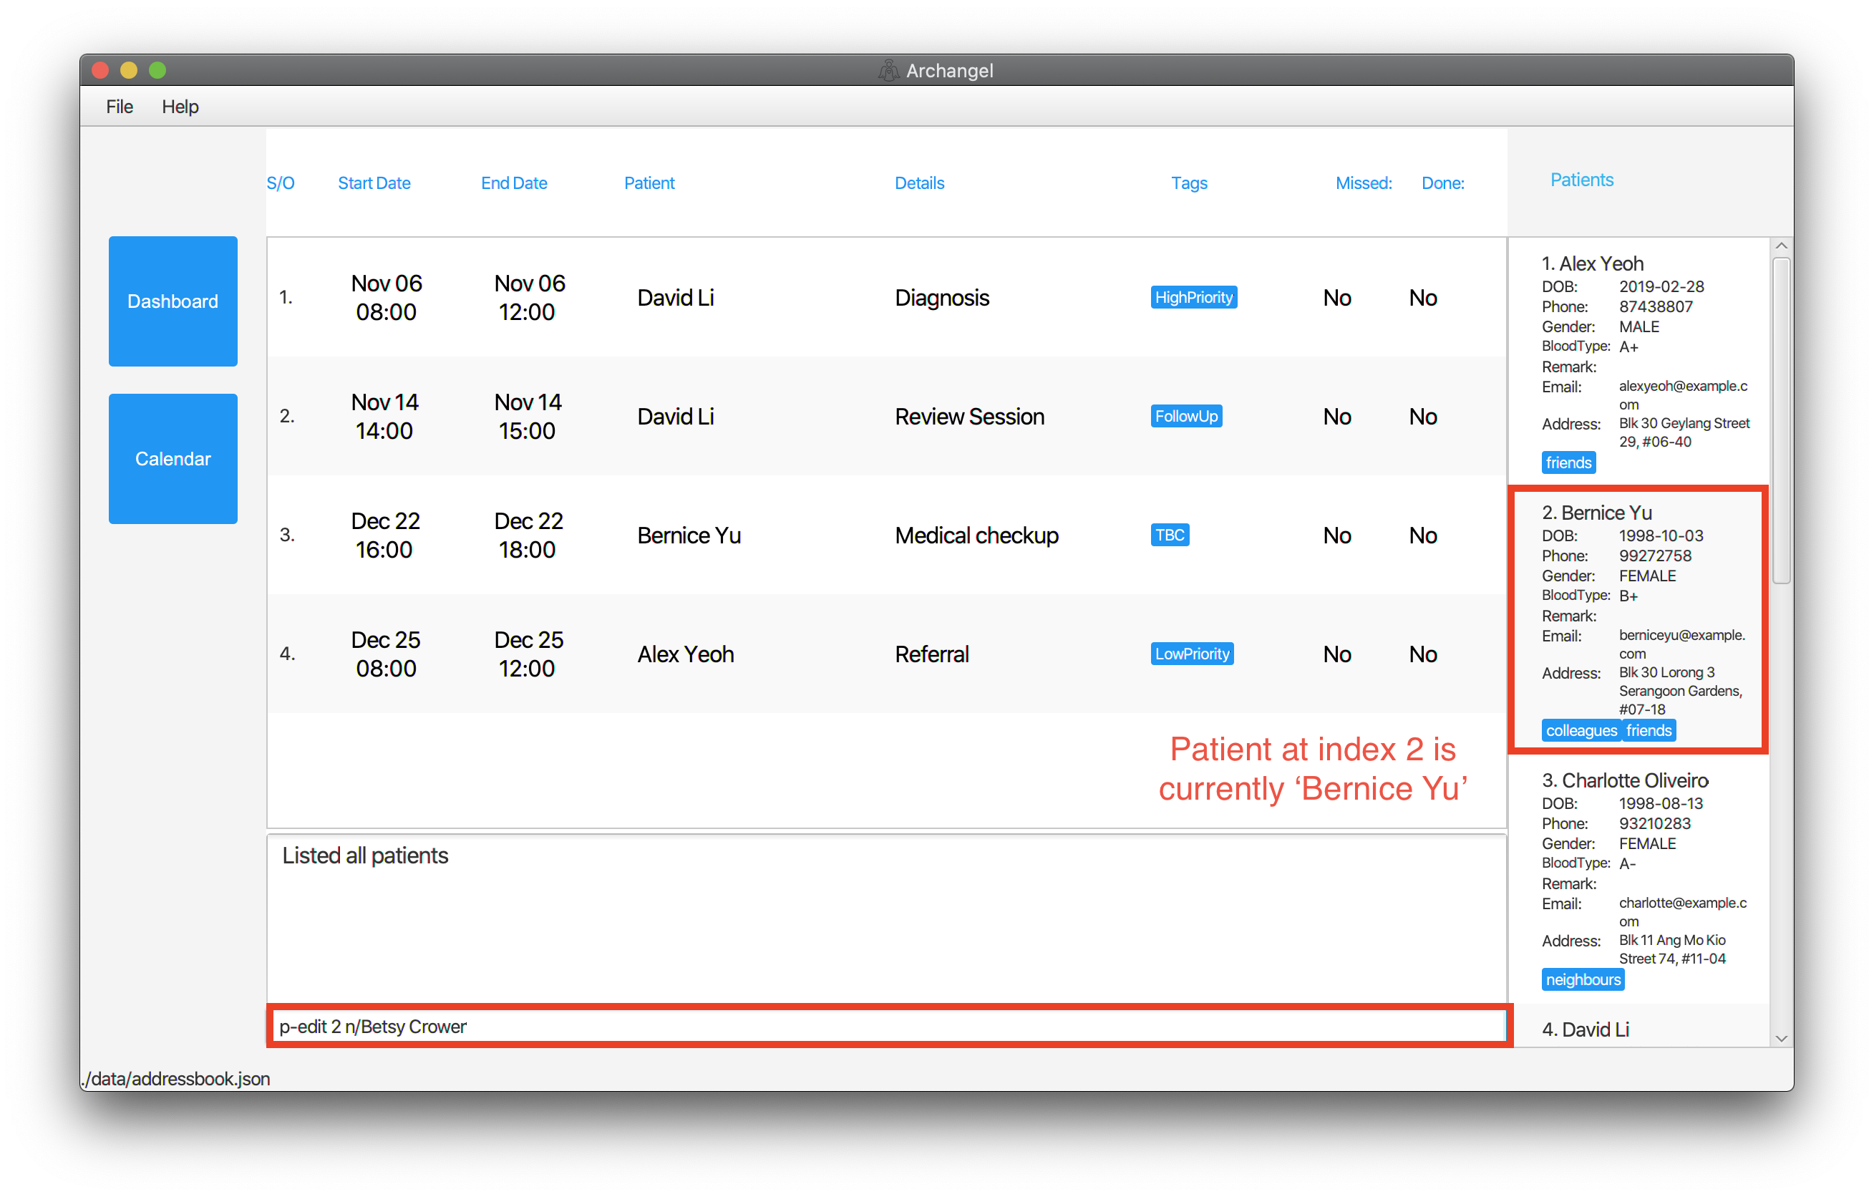This screenshot has height=1197, width=1874.
Task: Select the Review Session appointment details
Action: [970, 417]
